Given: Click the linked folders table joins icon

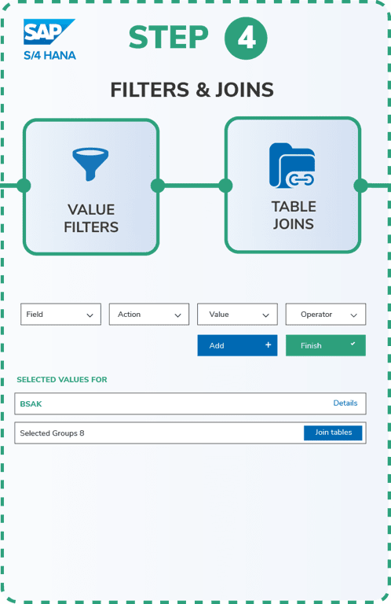Looking at the screenshot, I should (x=292, y=166).
